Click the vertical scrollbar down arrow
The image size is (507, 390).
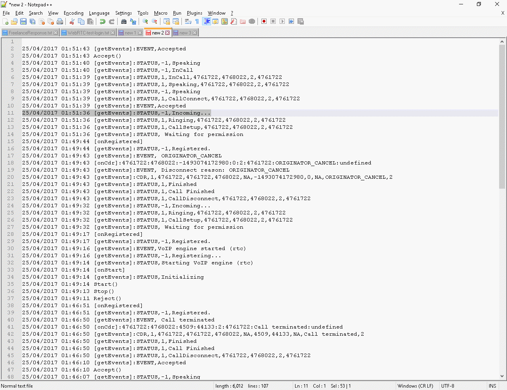pos(502,376)
